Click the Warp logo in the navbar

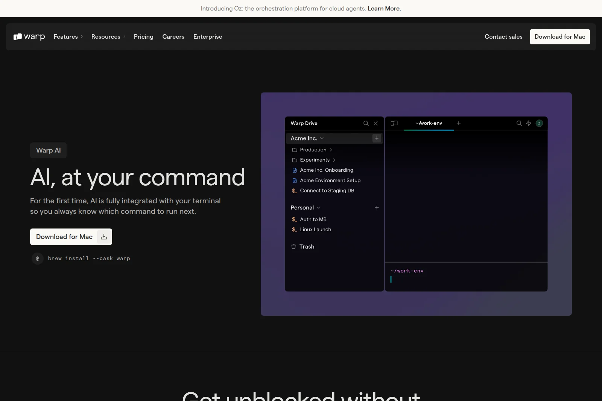click(x=29, y=36)
